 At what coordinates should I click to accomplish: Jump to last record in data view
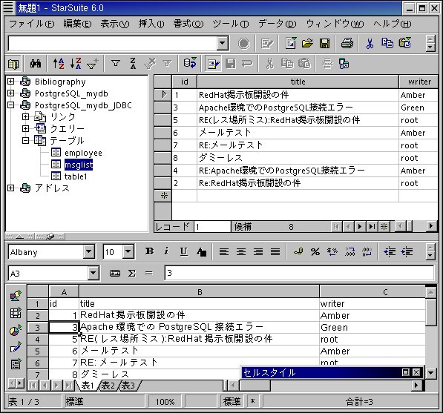point(372,226)
